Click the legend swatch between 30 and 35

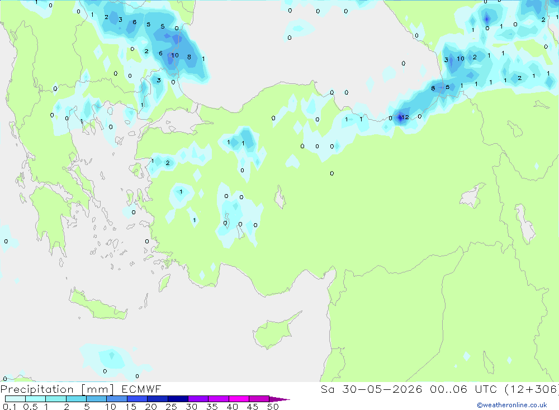click(x=198, y=399)
